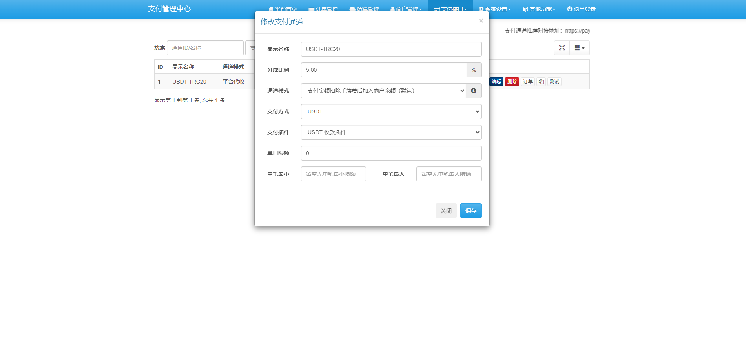746x356 pixels.
Task: Focus the 单日限额 input field
Action: (x=391, y=153)
